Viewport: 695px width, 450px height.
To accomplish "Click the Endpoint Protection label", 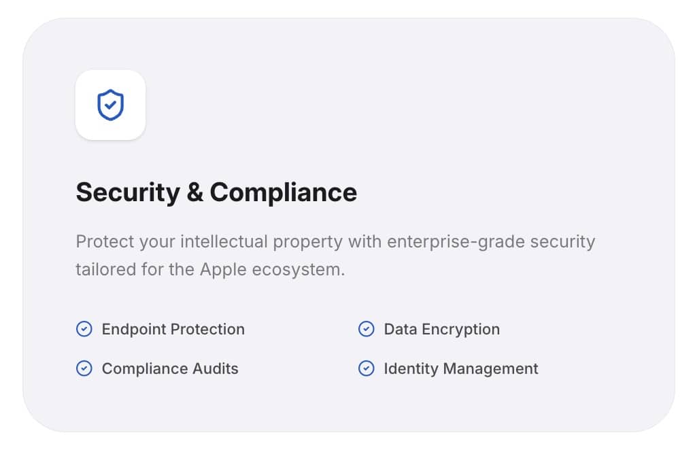I will click(x=173, y=329).
